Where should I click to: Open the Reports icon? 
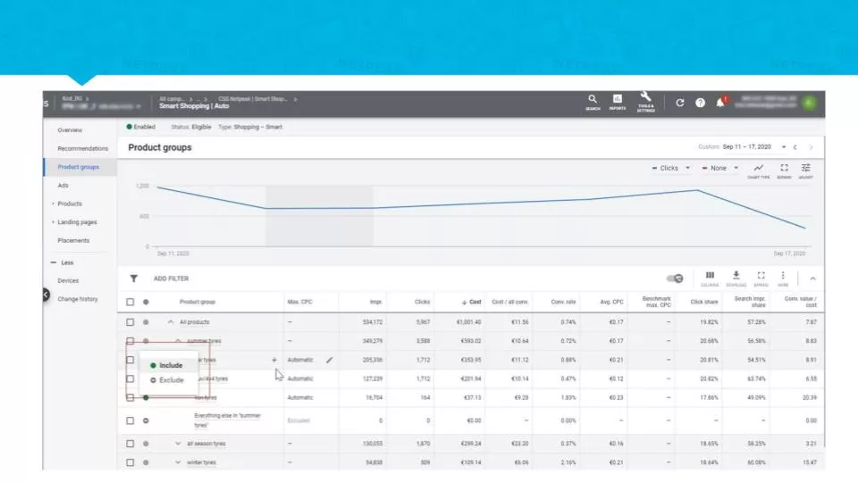[618, 102]
